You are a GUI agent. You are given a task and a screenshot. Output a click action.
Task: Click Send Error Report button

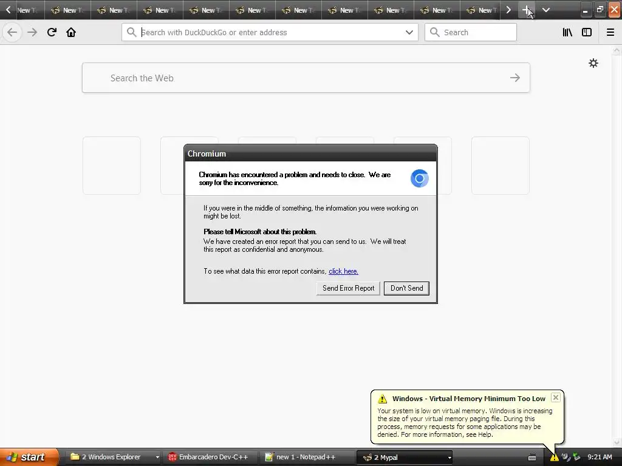(348, 288)
